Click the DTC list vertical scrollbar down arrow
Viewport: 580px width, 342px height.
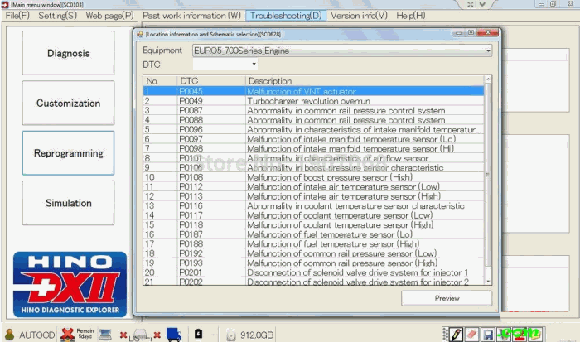click(x=488, y=282)
